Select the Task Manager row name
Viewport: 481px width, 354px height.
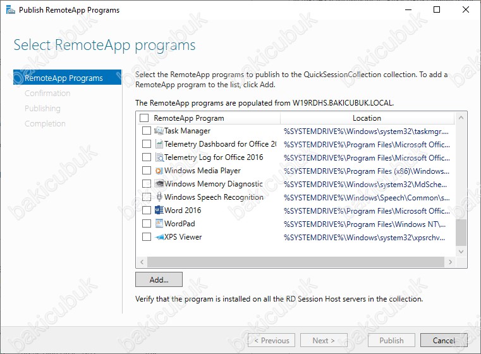187,131
